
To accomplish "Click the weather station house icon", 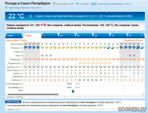I will click(94, 4).
